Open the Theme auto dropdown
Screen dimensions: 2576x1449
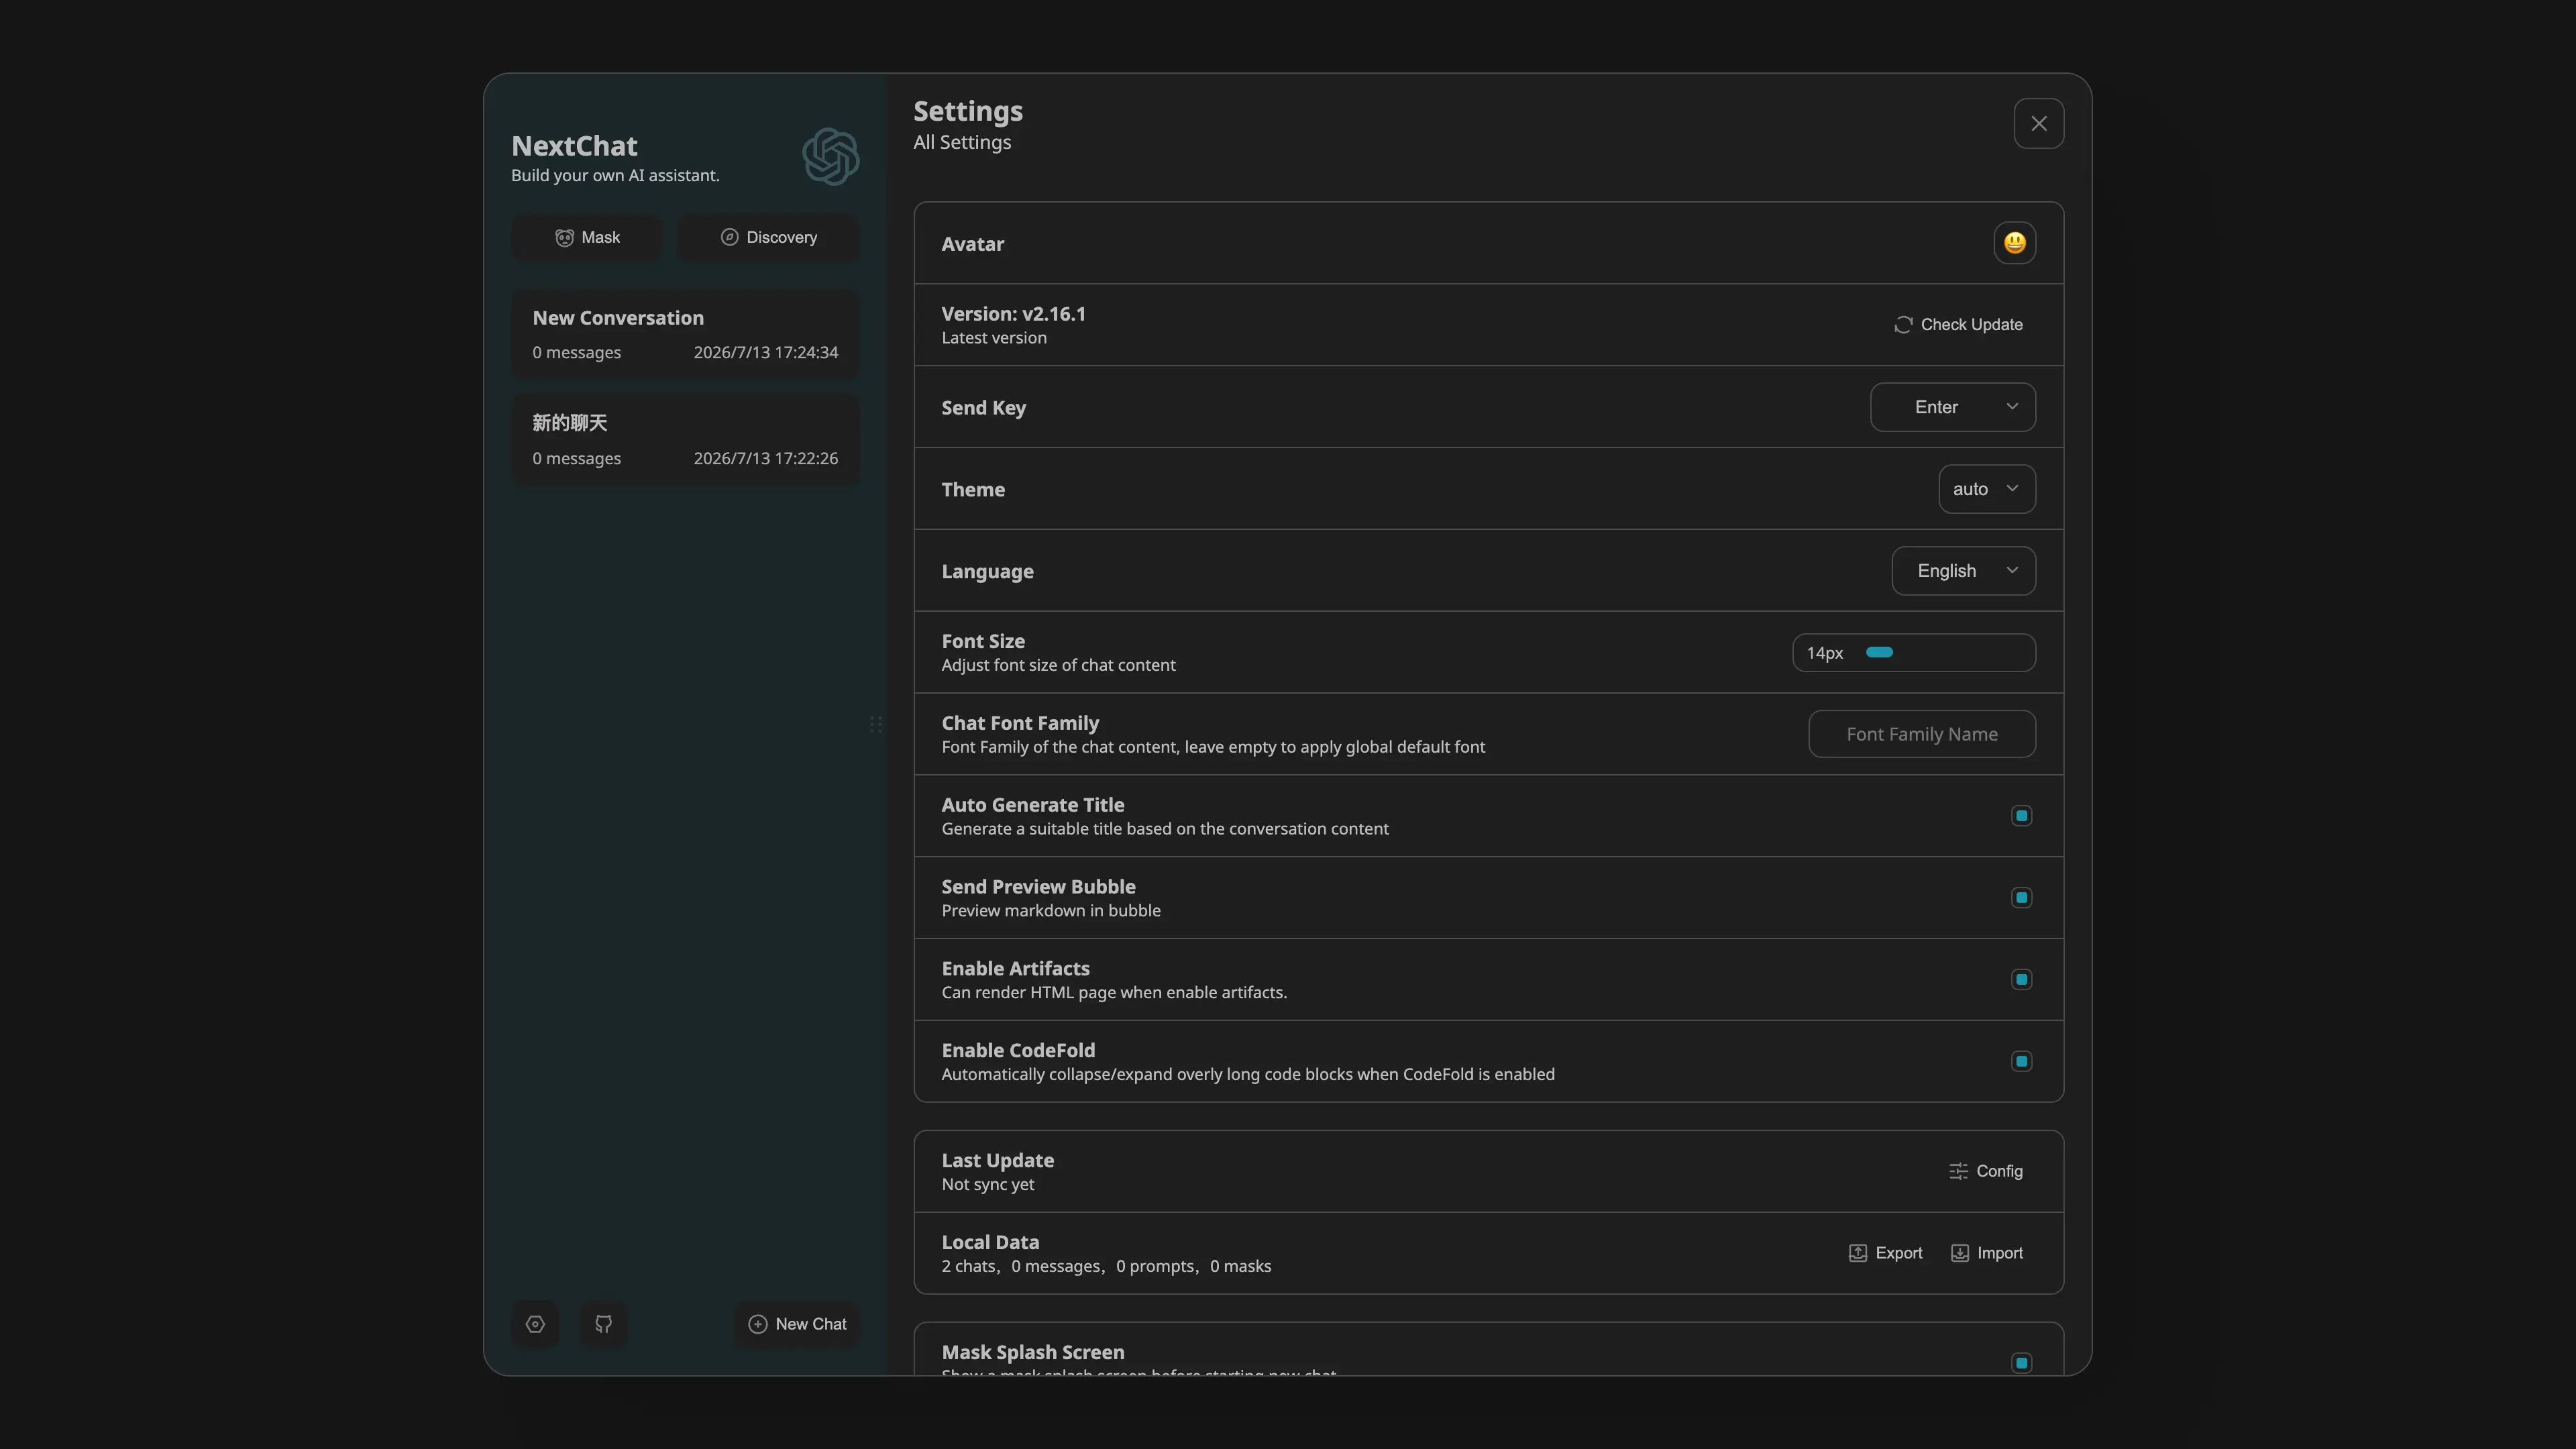coord(1986,489)
